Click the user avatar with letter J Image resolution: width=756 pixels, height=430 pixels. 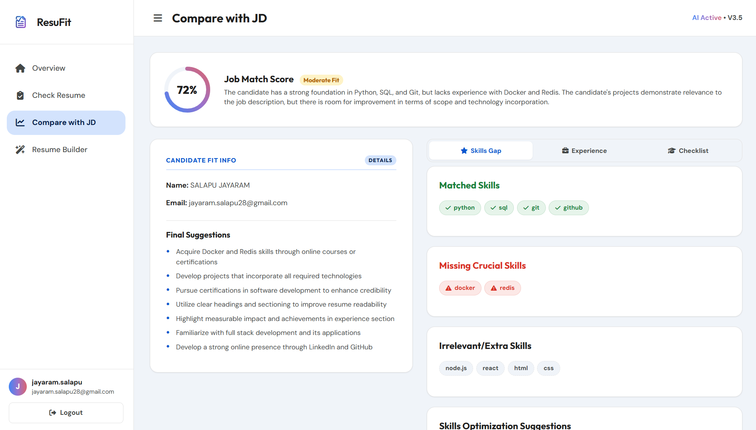click(18, 386)
